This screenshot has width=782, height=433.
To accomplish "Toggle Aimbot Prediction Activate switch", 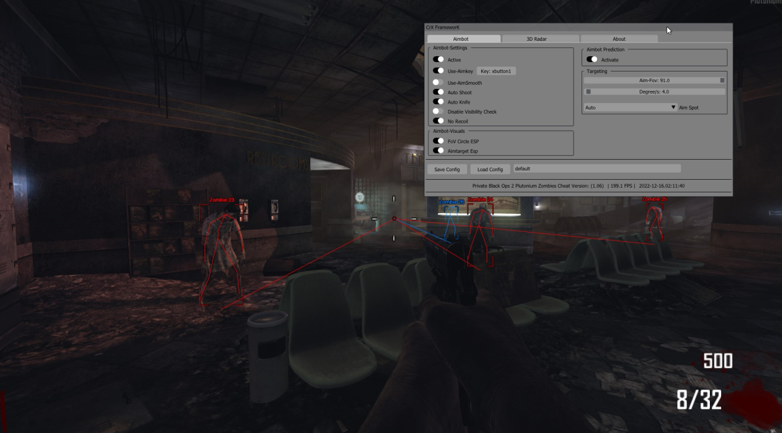I will [592, 59].
